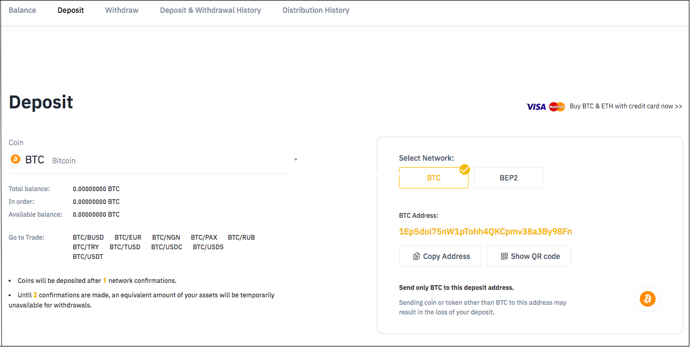691x347 pixels.
Task: Trade the BTC/USDC pair
Action: 167,247
